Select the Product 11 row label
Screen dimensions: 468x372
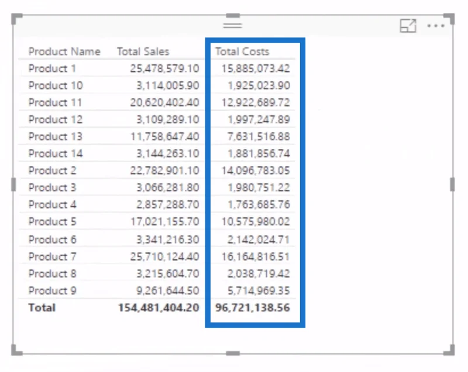tap(55, 102)
